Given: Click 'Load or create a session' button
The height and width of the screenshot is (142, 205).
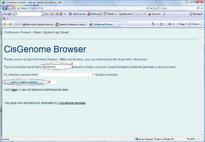Looking at the screenshot, I should click(24, 82).
